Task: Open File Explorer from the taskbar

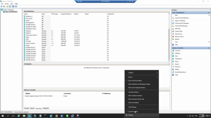Action: click(24, 116)
